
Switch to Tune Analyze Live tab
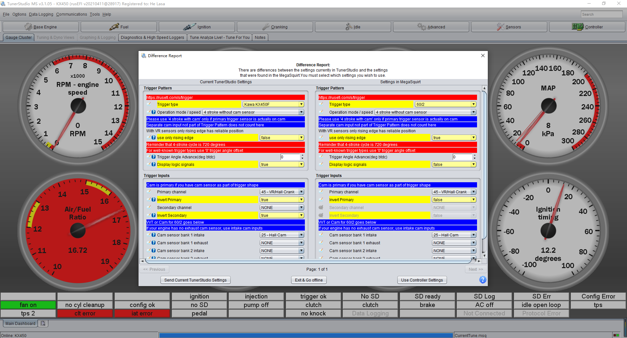220,37
